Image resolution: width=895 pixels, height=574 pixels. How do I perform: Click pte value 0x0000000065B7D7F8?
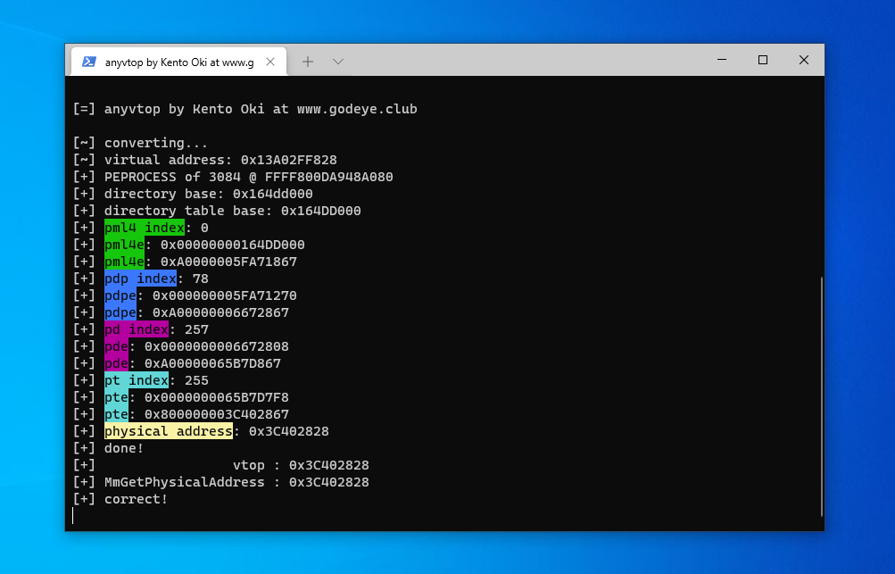click(216, 397)
